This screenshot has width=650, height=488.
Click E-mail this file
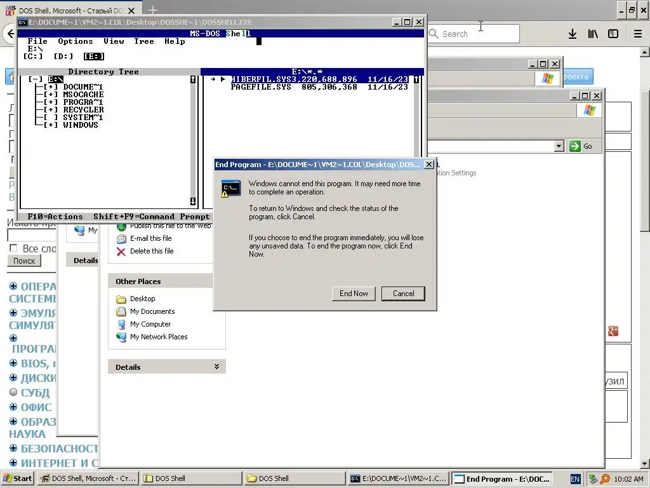point(151,238)
